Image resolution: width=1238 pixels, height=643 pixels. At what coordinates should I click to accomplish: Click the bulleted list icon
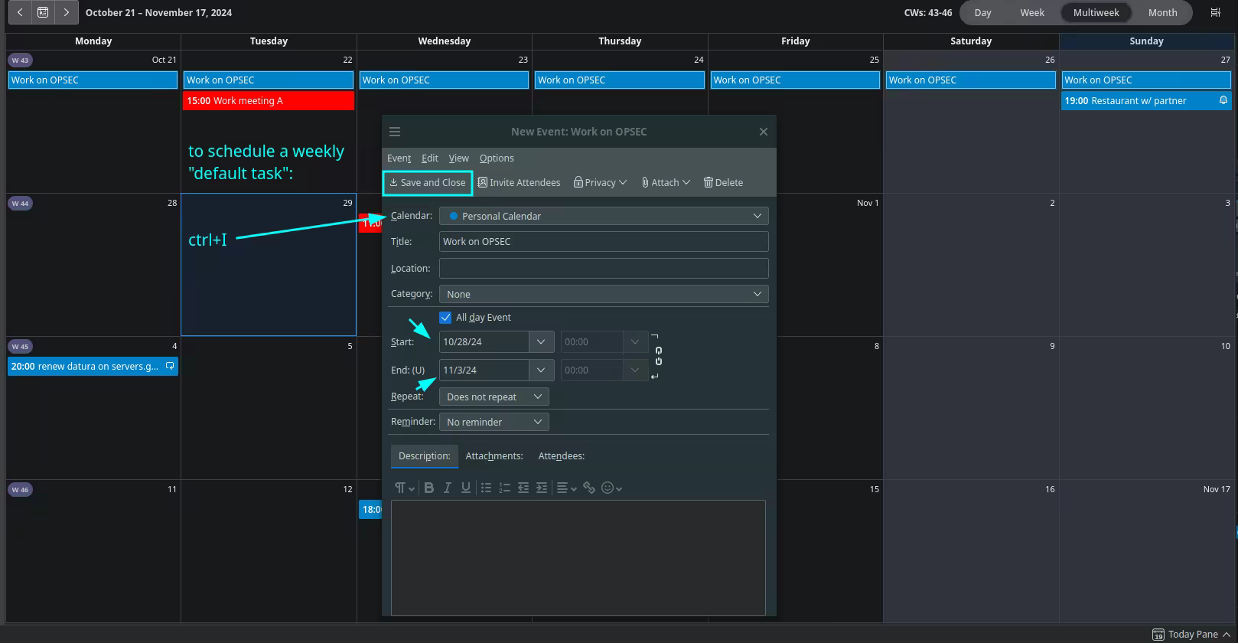pos(486,488)
